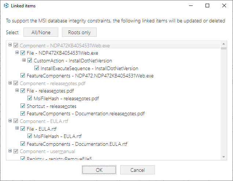Click the scrollbar up arrow

point(223,44)
